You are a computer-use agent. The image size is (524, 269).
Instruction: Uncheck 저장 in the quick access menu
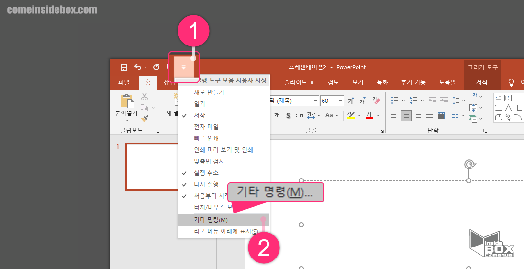pyautogui.click(x=223, y=115)
